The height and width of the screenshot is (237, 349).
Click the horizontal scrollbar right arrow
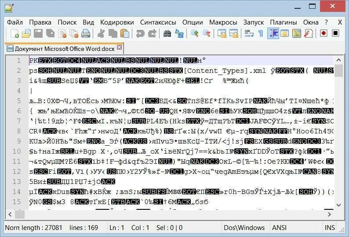pyautogui.click(x=329, y=214)
